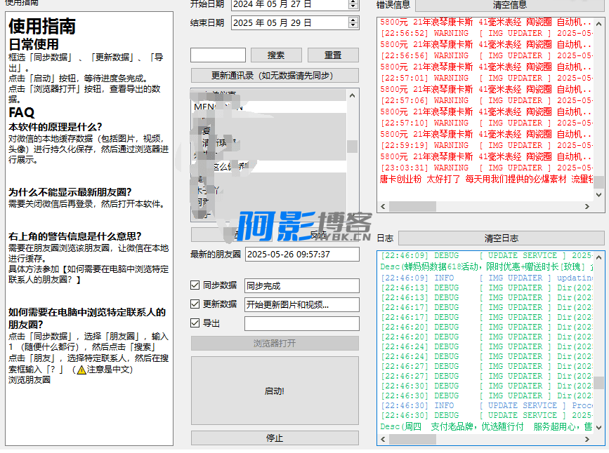609x453 pixels.
Task: Click the 停止 button
Action: tap(275, 438)
